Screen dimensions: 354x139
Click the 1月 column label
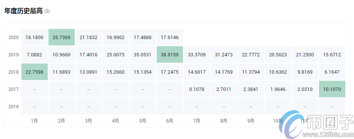34,121
